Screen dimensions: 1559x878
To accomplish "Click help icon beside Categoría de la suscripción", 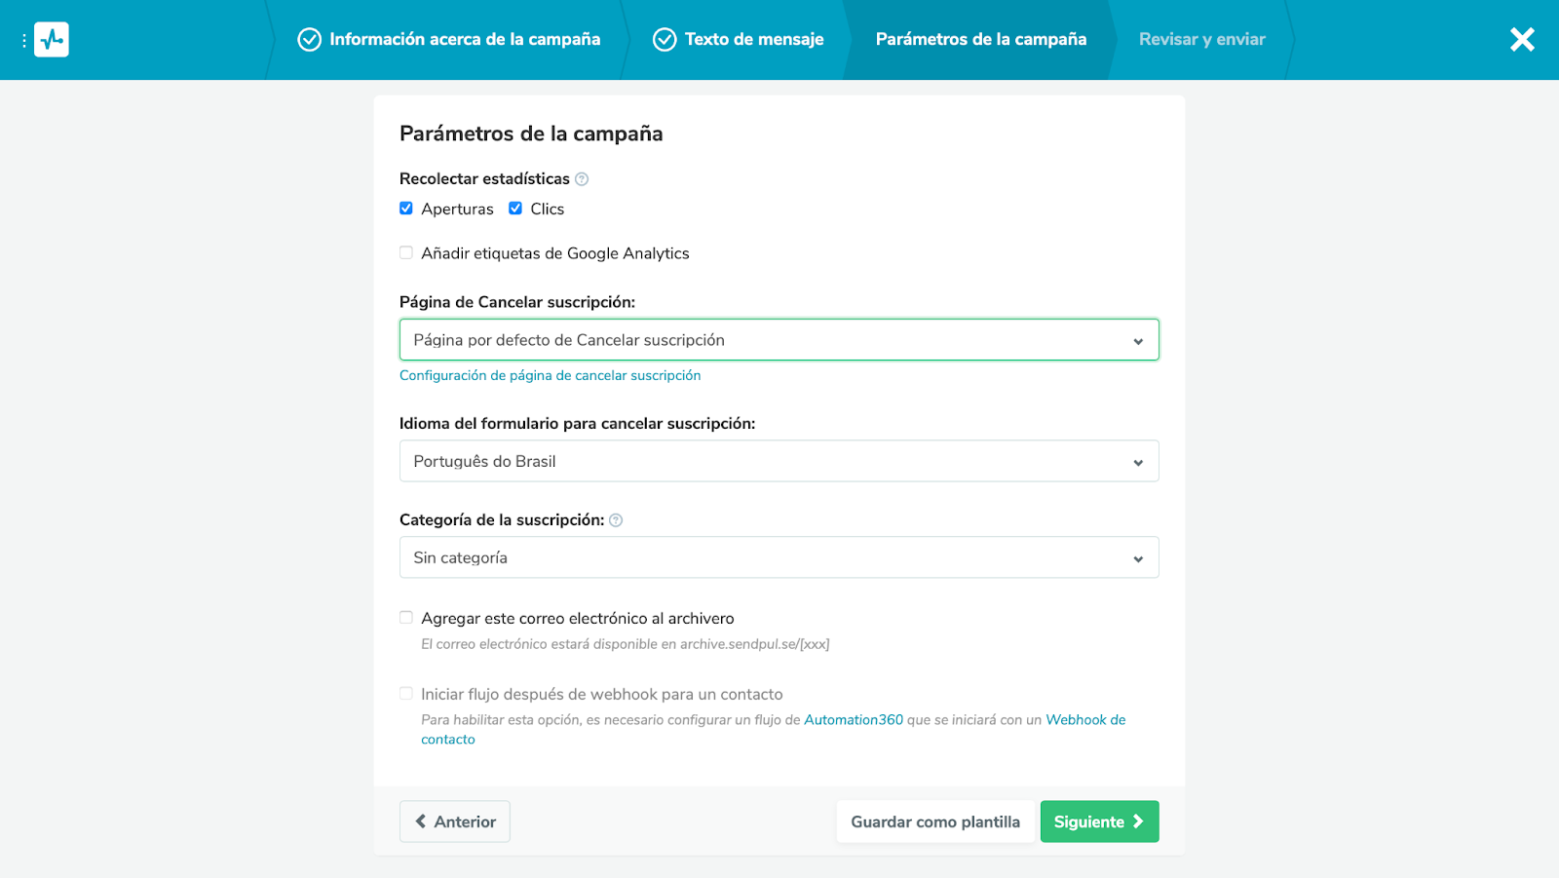I will pos(616,520).
